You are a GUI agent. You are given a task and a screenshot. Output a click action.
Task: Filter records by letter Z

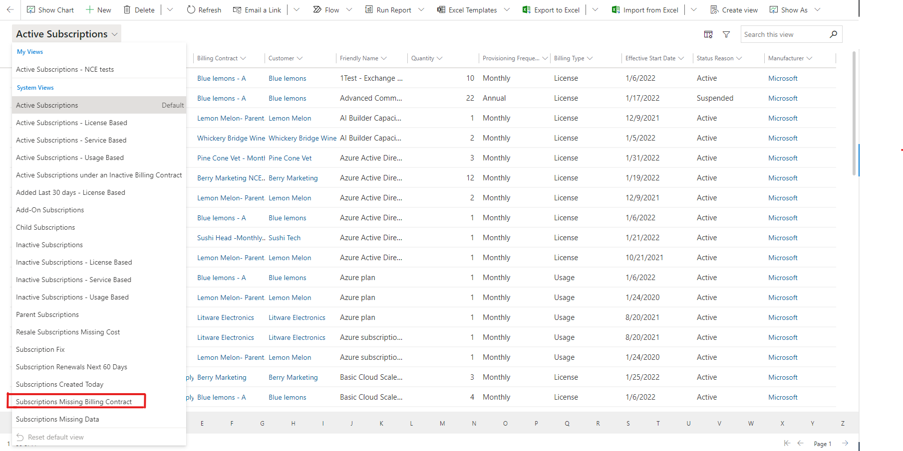843,423
